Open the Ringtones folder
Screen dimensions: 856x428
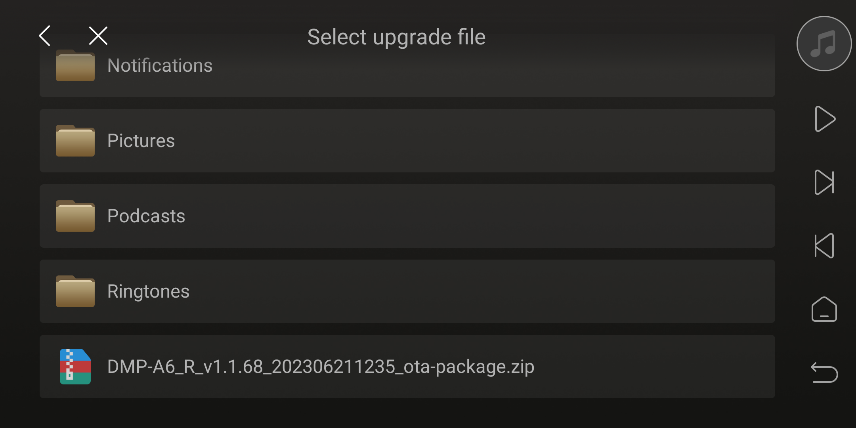click(407, 291)
